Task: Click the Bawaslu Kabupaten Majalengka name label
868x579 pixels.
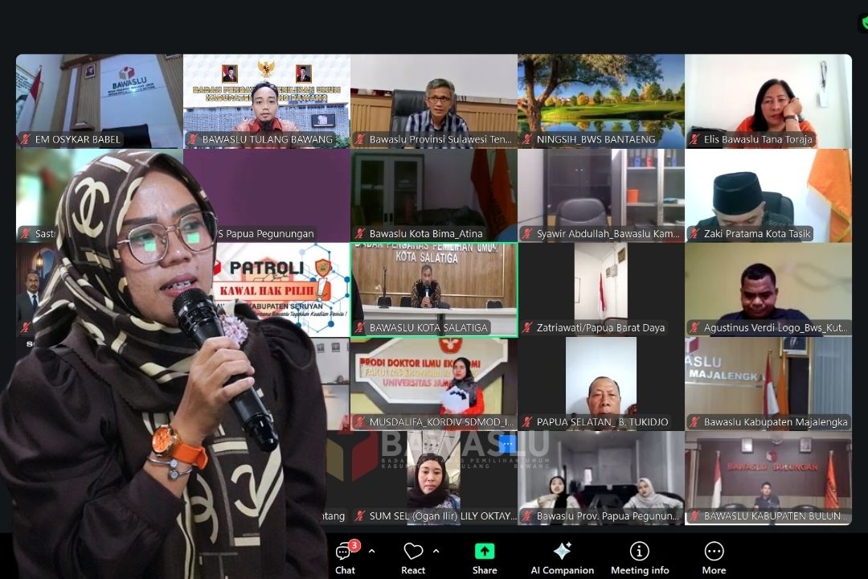Action: pyautogui.click(x=764, y=422)
